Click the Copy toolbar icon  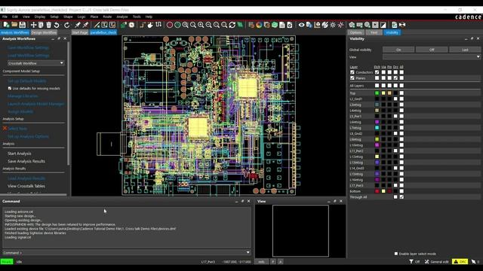point(41,25)
